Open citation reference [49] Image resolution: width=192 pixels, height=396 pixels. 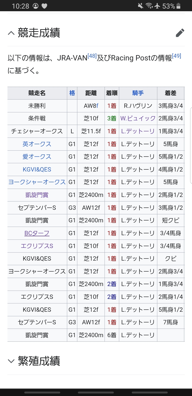tap(177, 56)
